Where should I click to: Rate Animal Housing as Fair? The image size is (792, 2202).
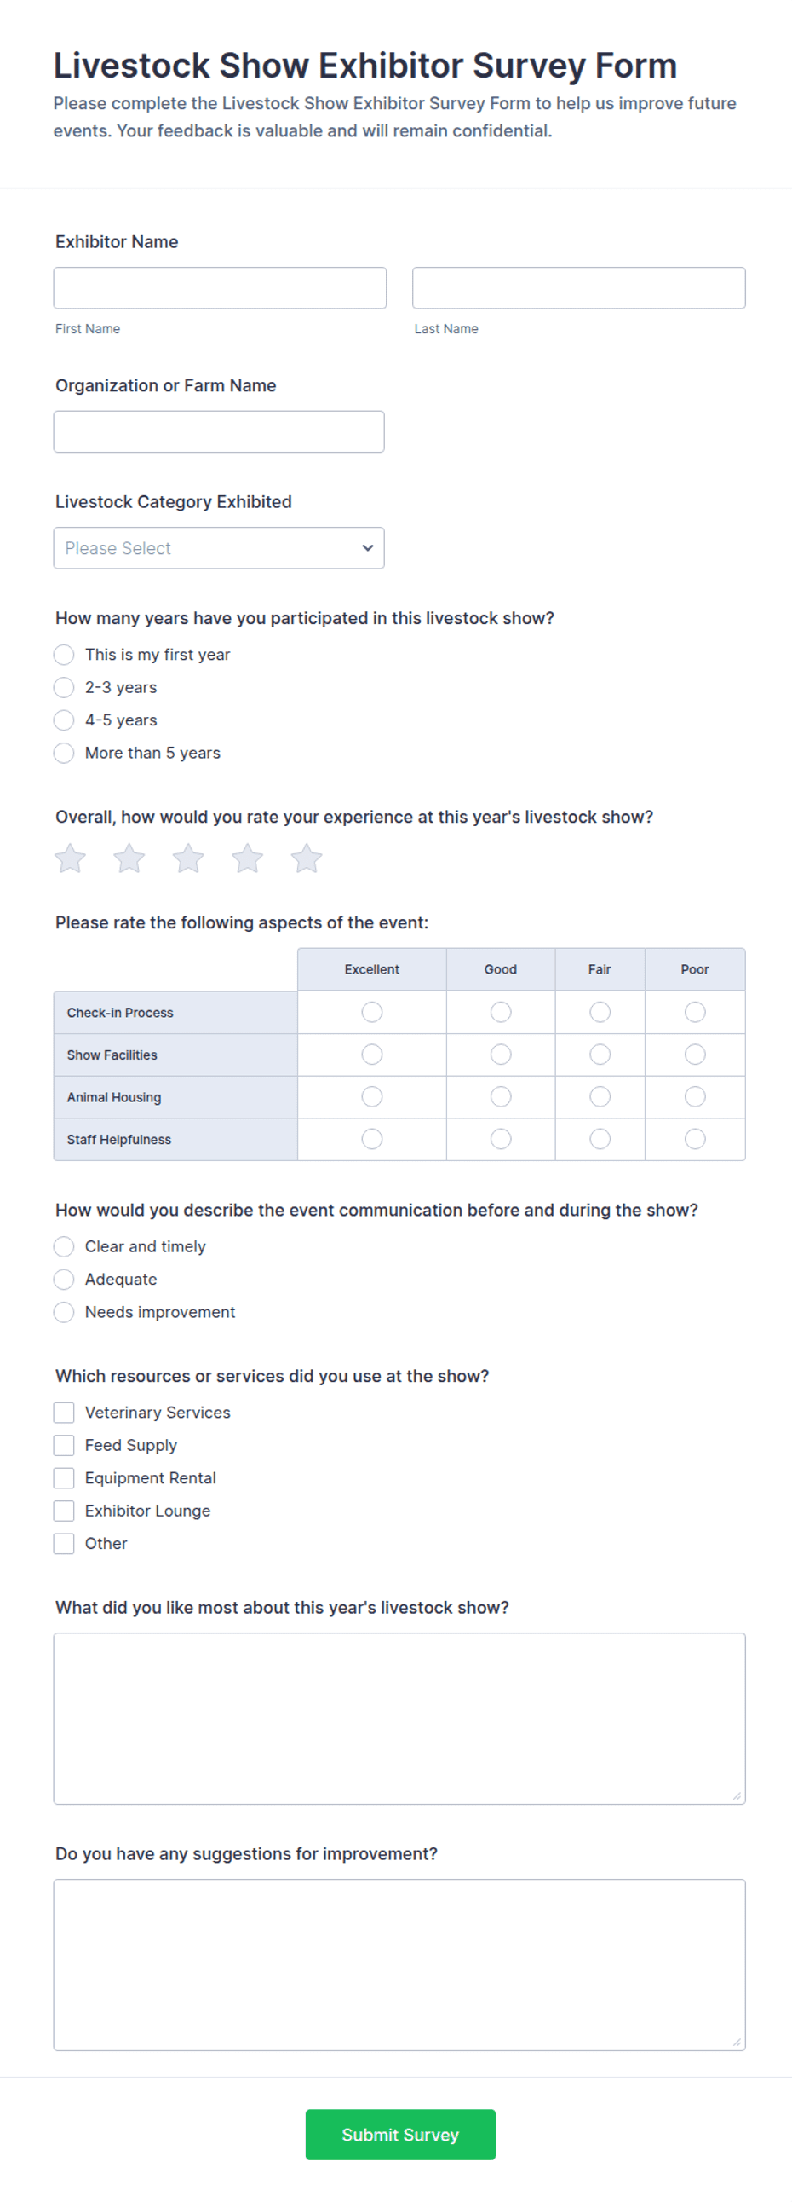[x=600, y=1096]
